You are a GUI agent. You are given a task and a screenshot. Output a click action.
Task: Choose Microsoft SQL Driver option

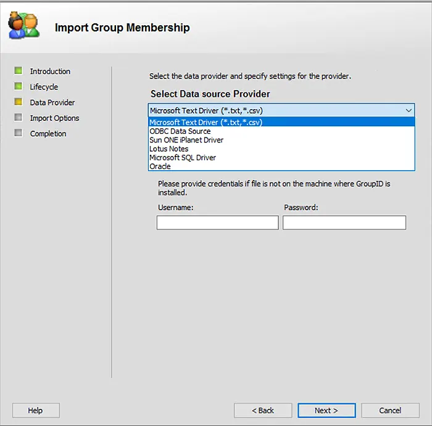click(x=281, y=157)
